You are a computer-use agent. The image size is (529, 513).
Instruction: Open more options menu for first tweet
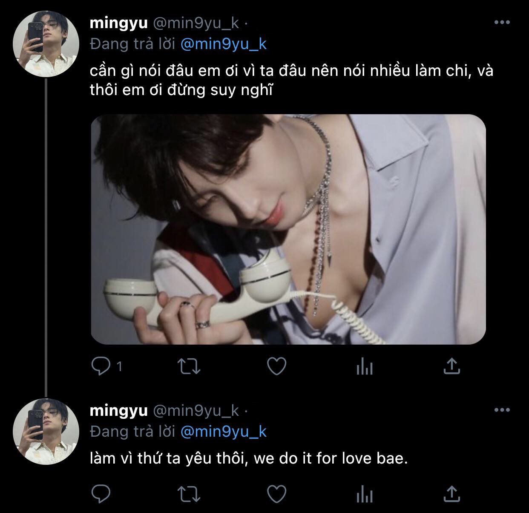pos(502,23)
